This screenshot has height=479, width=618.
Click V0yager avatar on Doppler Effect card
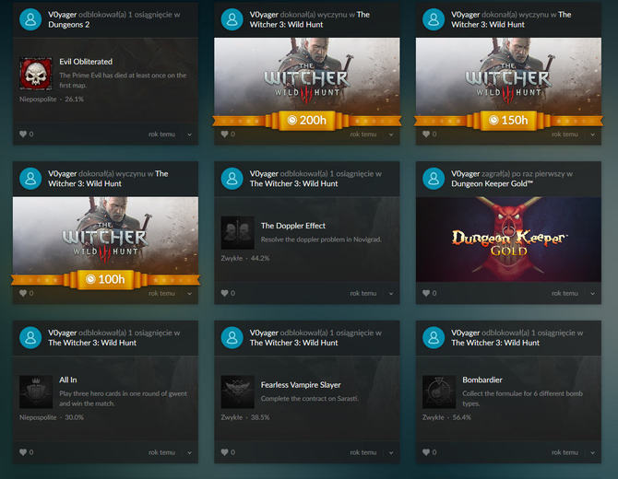[x=232, y=179]
